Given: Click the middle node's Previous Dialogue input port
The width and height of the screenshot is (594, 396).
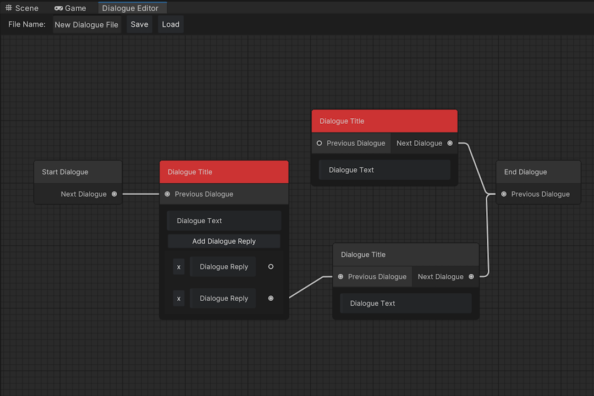Looking at the screenshot, I should click(167, 194).
